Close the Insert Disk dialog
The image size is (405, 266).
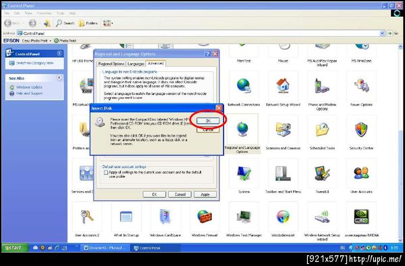219,108
